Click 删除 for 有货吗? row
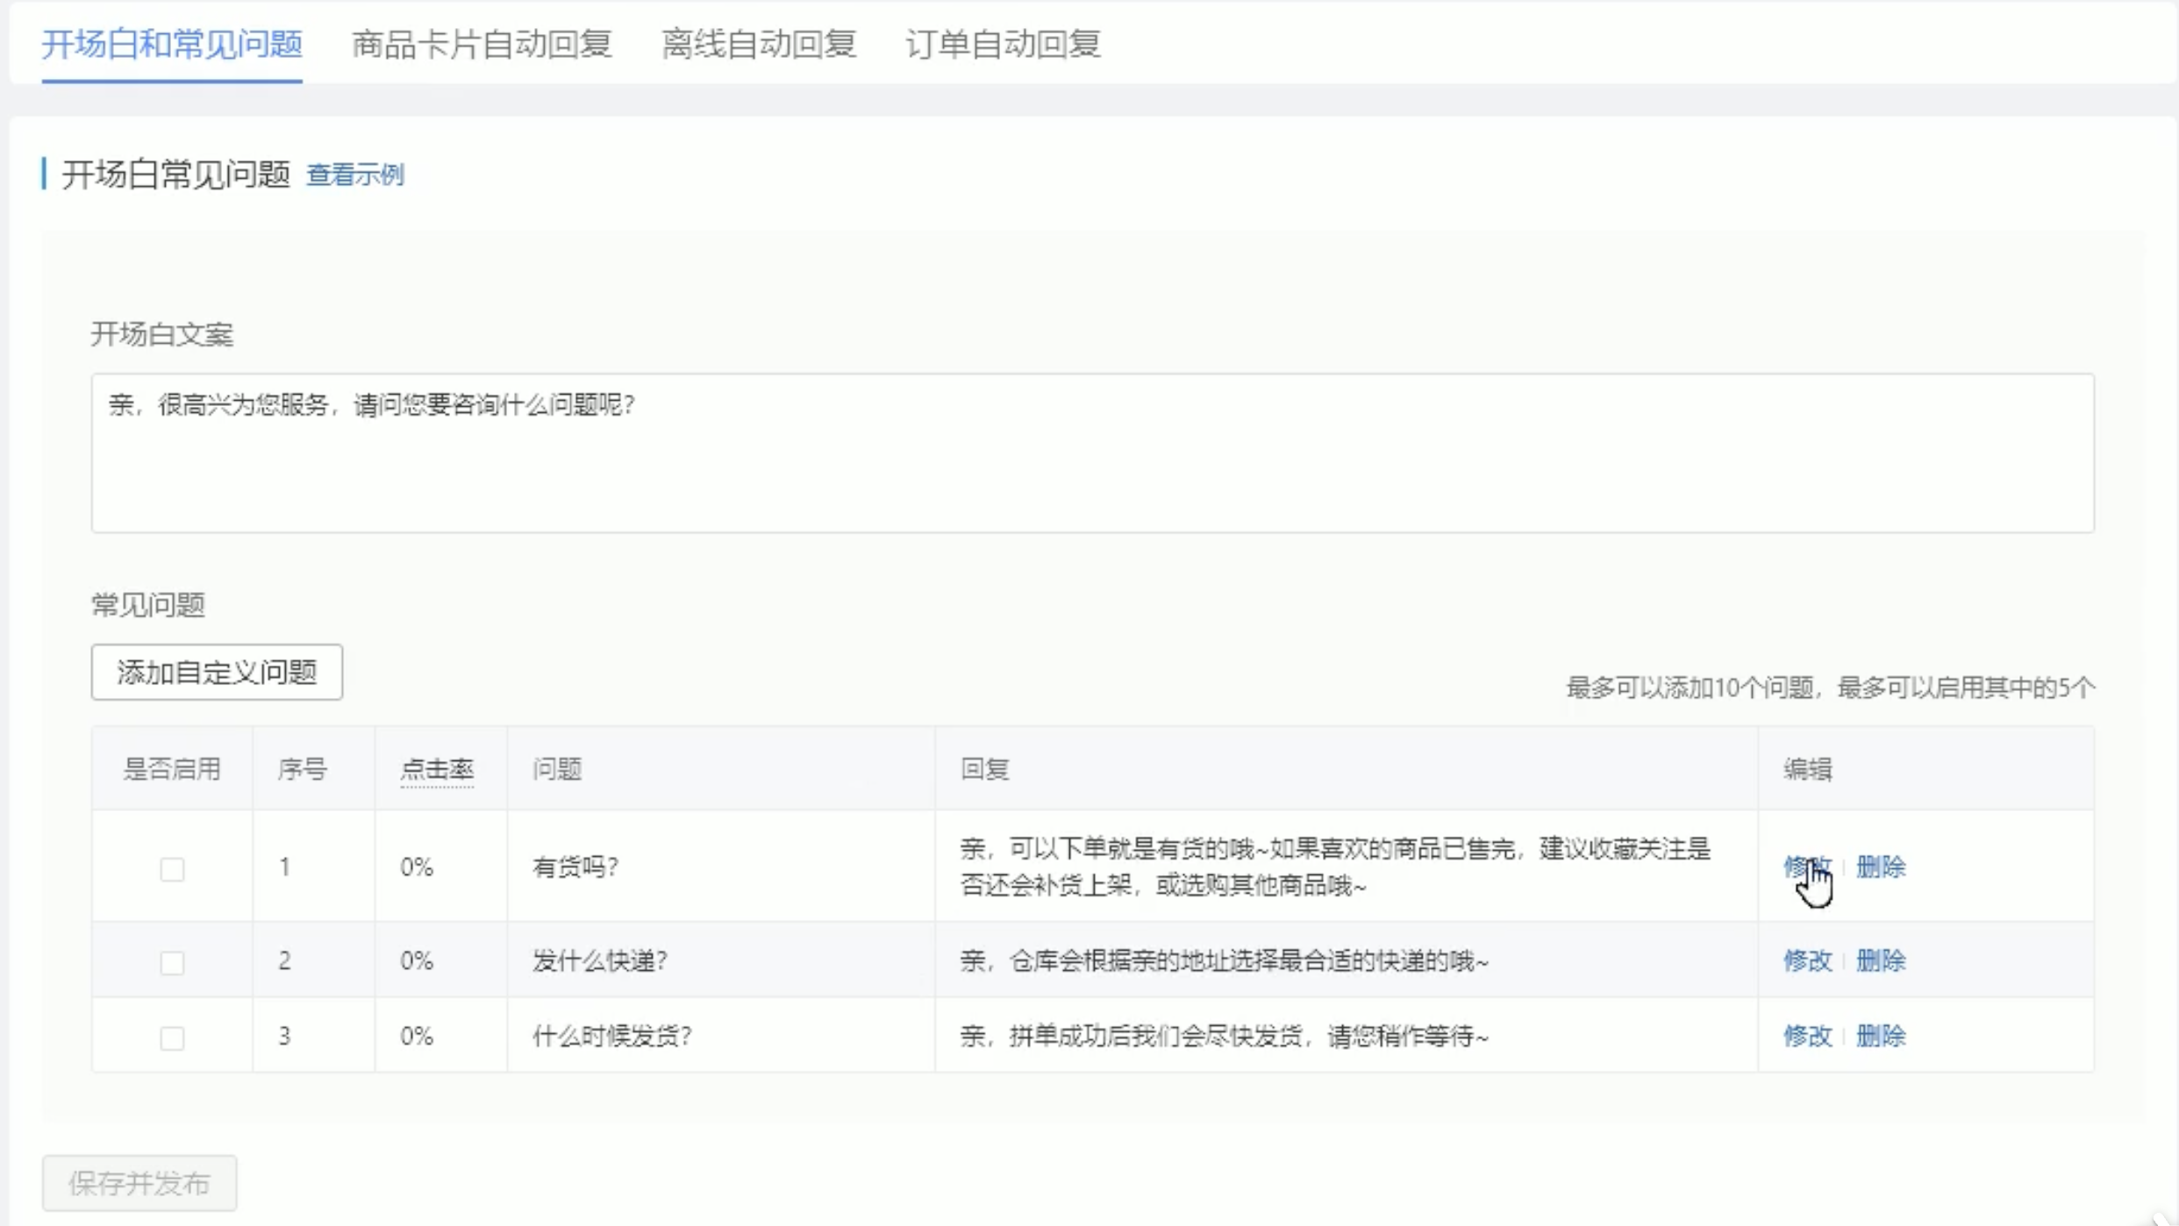2179x1226 pixels. click(1881, 866)
